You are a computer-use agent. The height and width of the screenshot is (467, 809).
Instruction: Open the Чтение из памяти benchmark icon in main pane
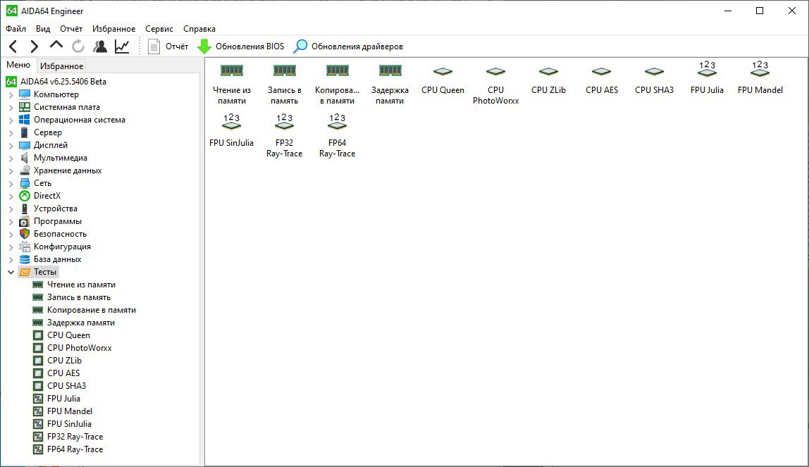pos(232,85)
